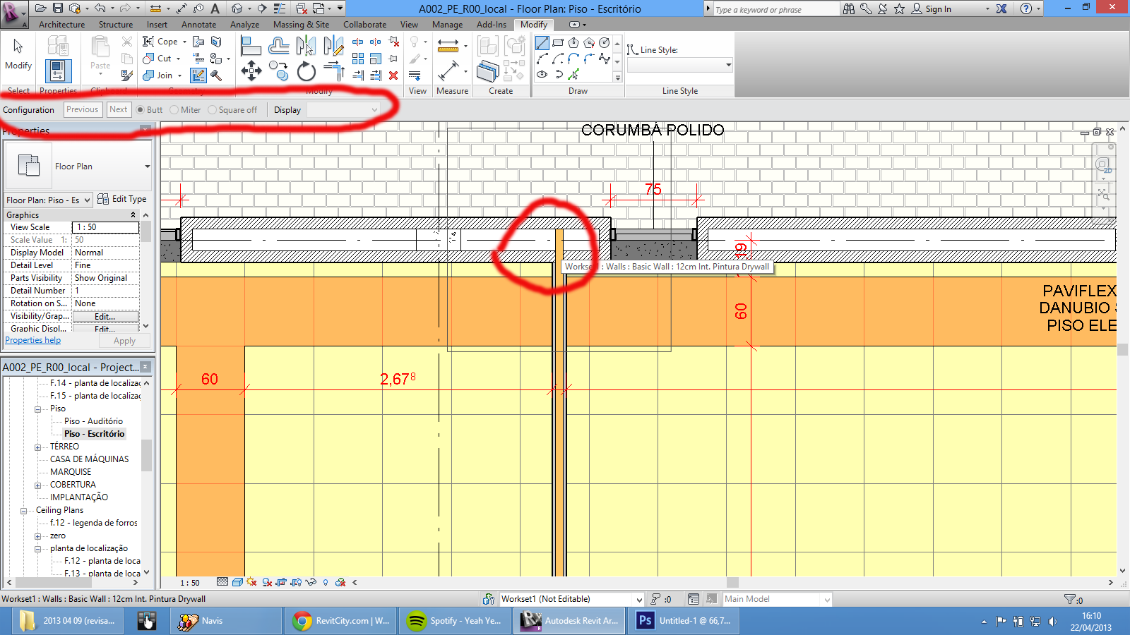The image size is (1130, 635).
Task: Select the Line draw tool
Action: coord(542,44)
